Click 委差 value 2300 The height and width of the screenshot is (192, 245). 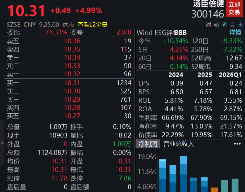point(124,32)
